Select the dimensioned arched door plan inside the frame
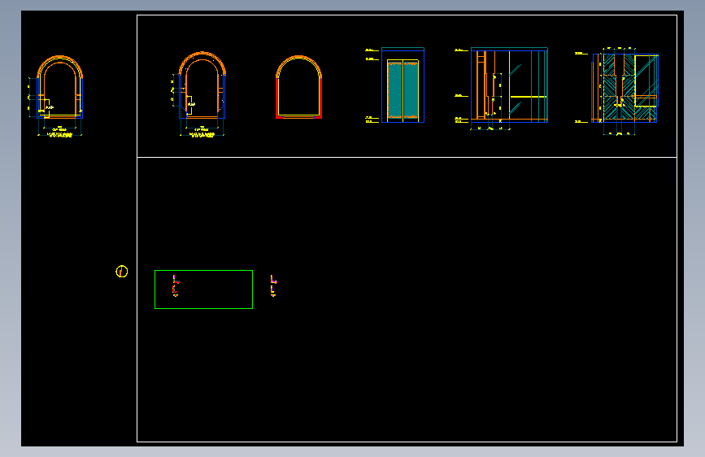705x457 pixels. coord(198,94)
